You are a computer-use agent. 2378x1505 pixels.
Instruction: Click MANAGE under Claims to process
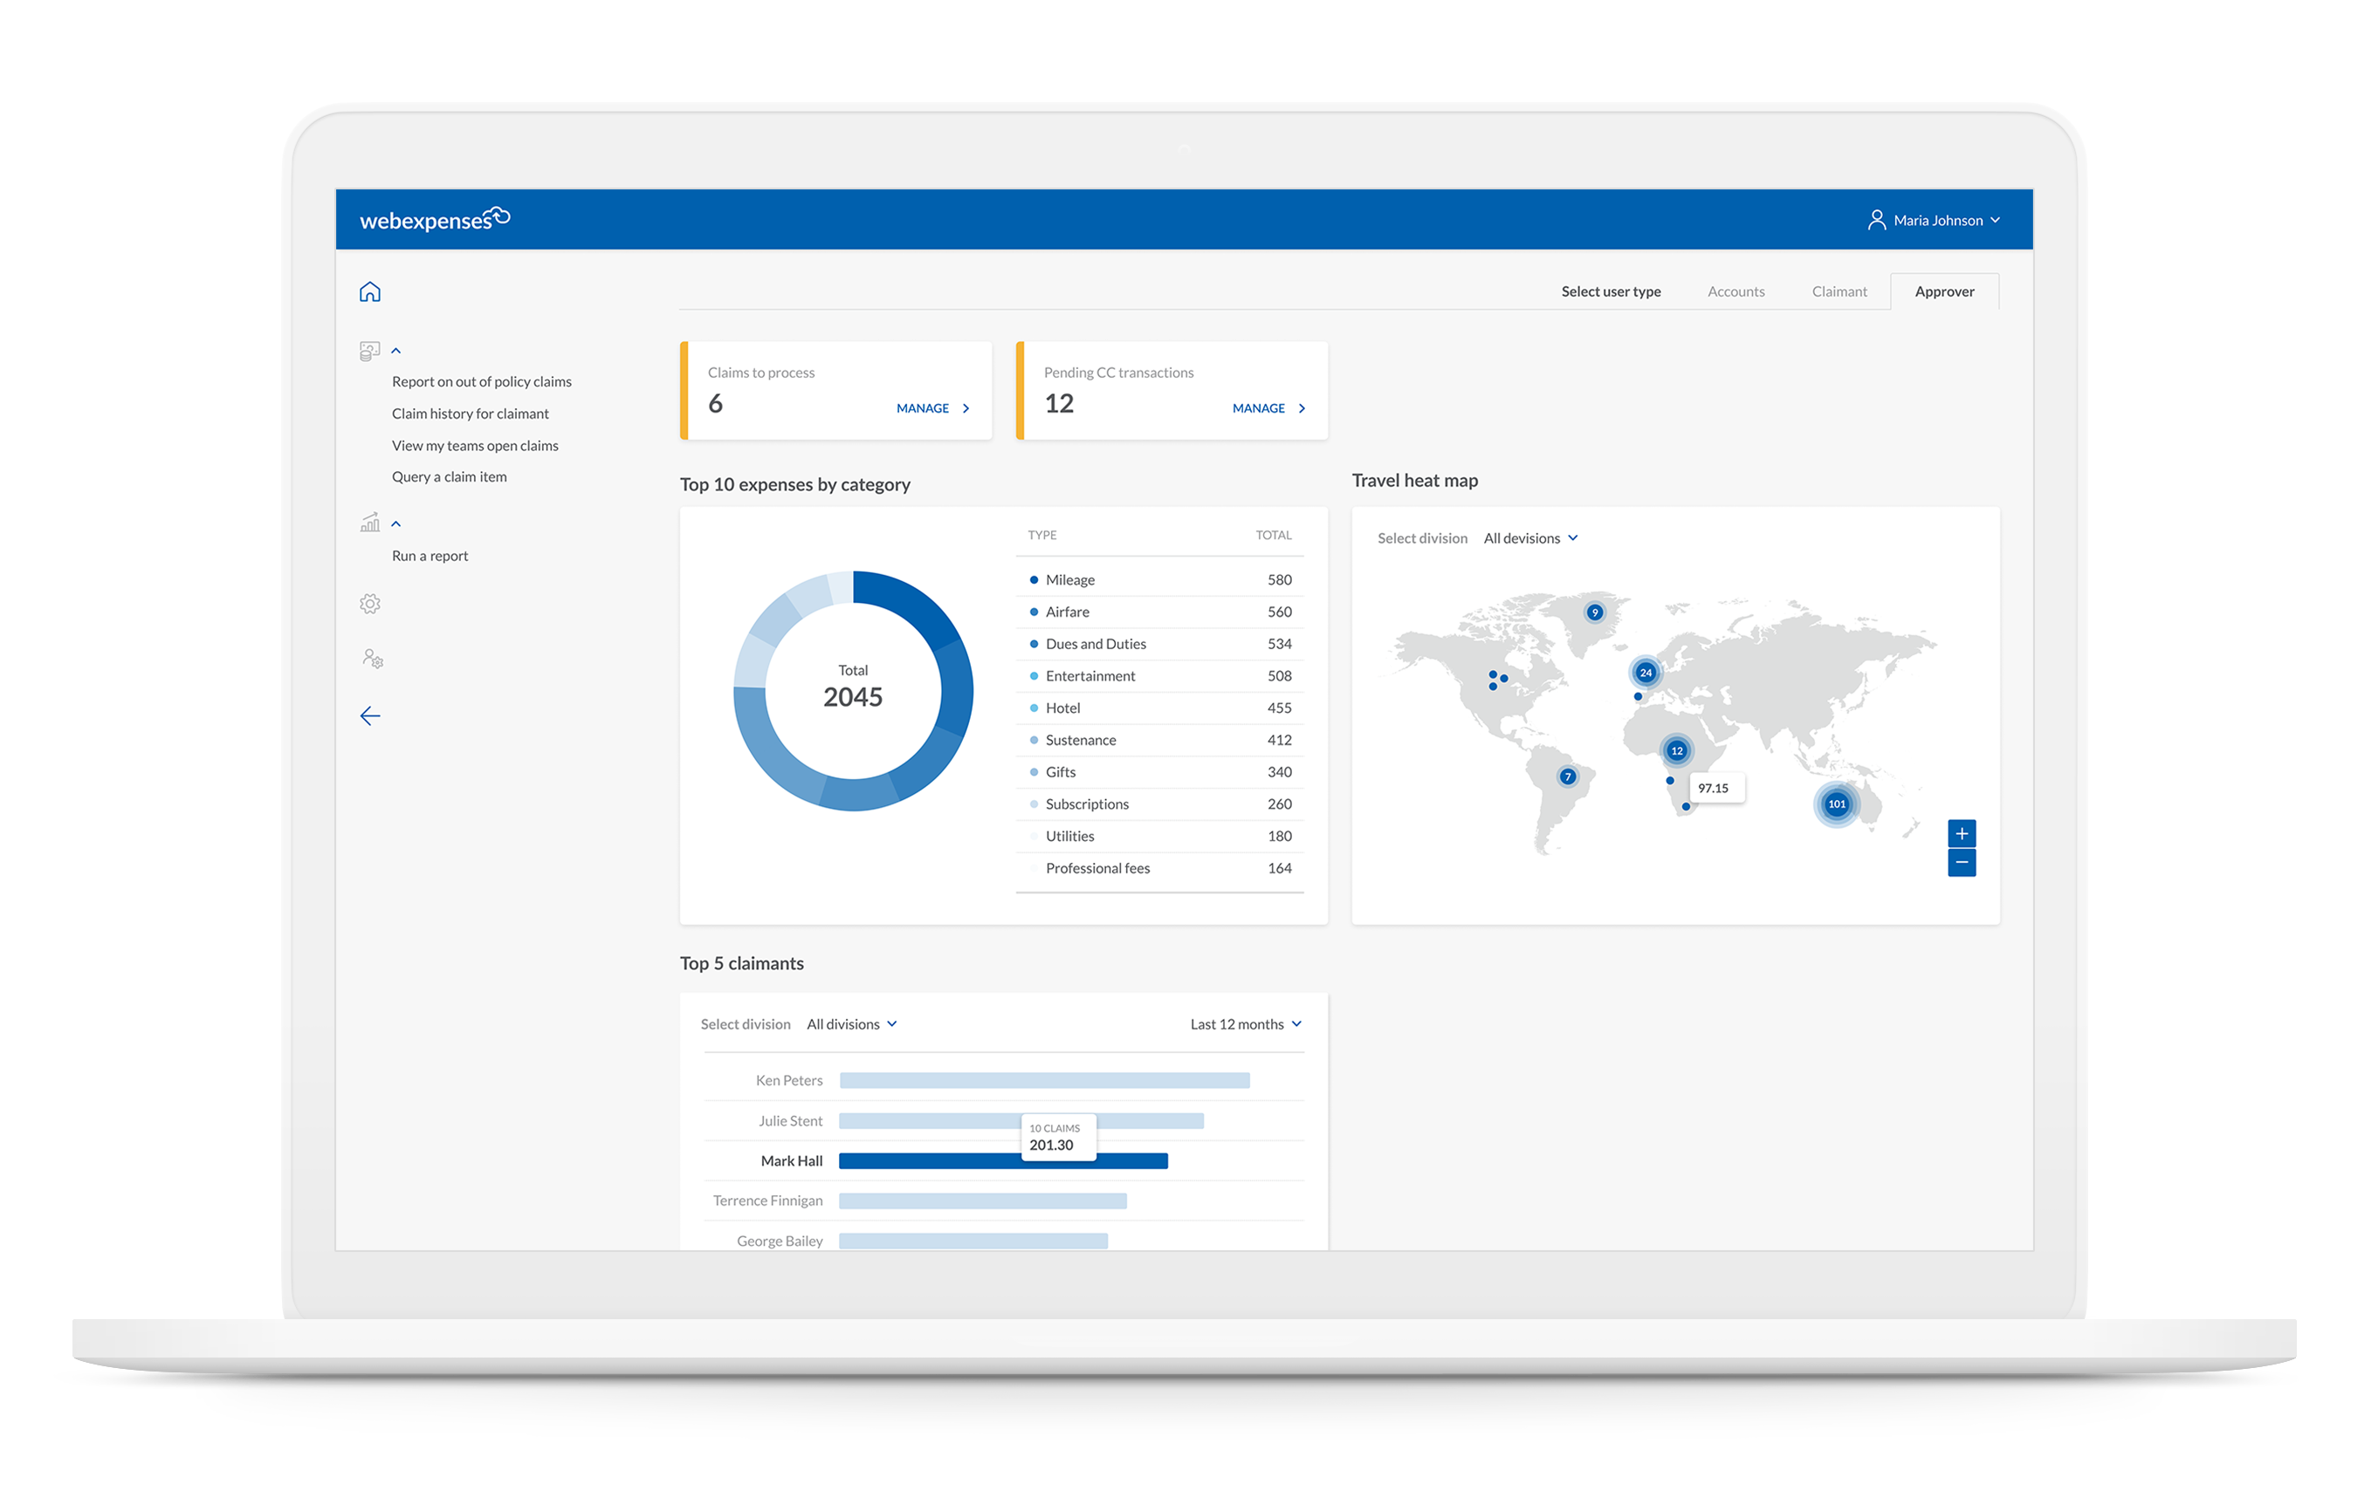click(x=931, y=407)
